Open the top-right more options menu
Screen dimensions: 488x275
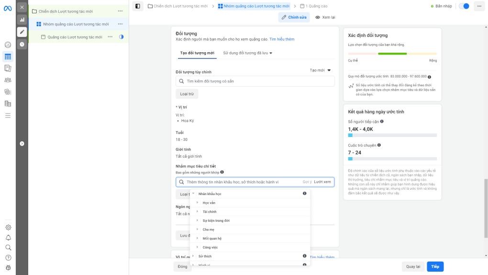tap(479, 6)
